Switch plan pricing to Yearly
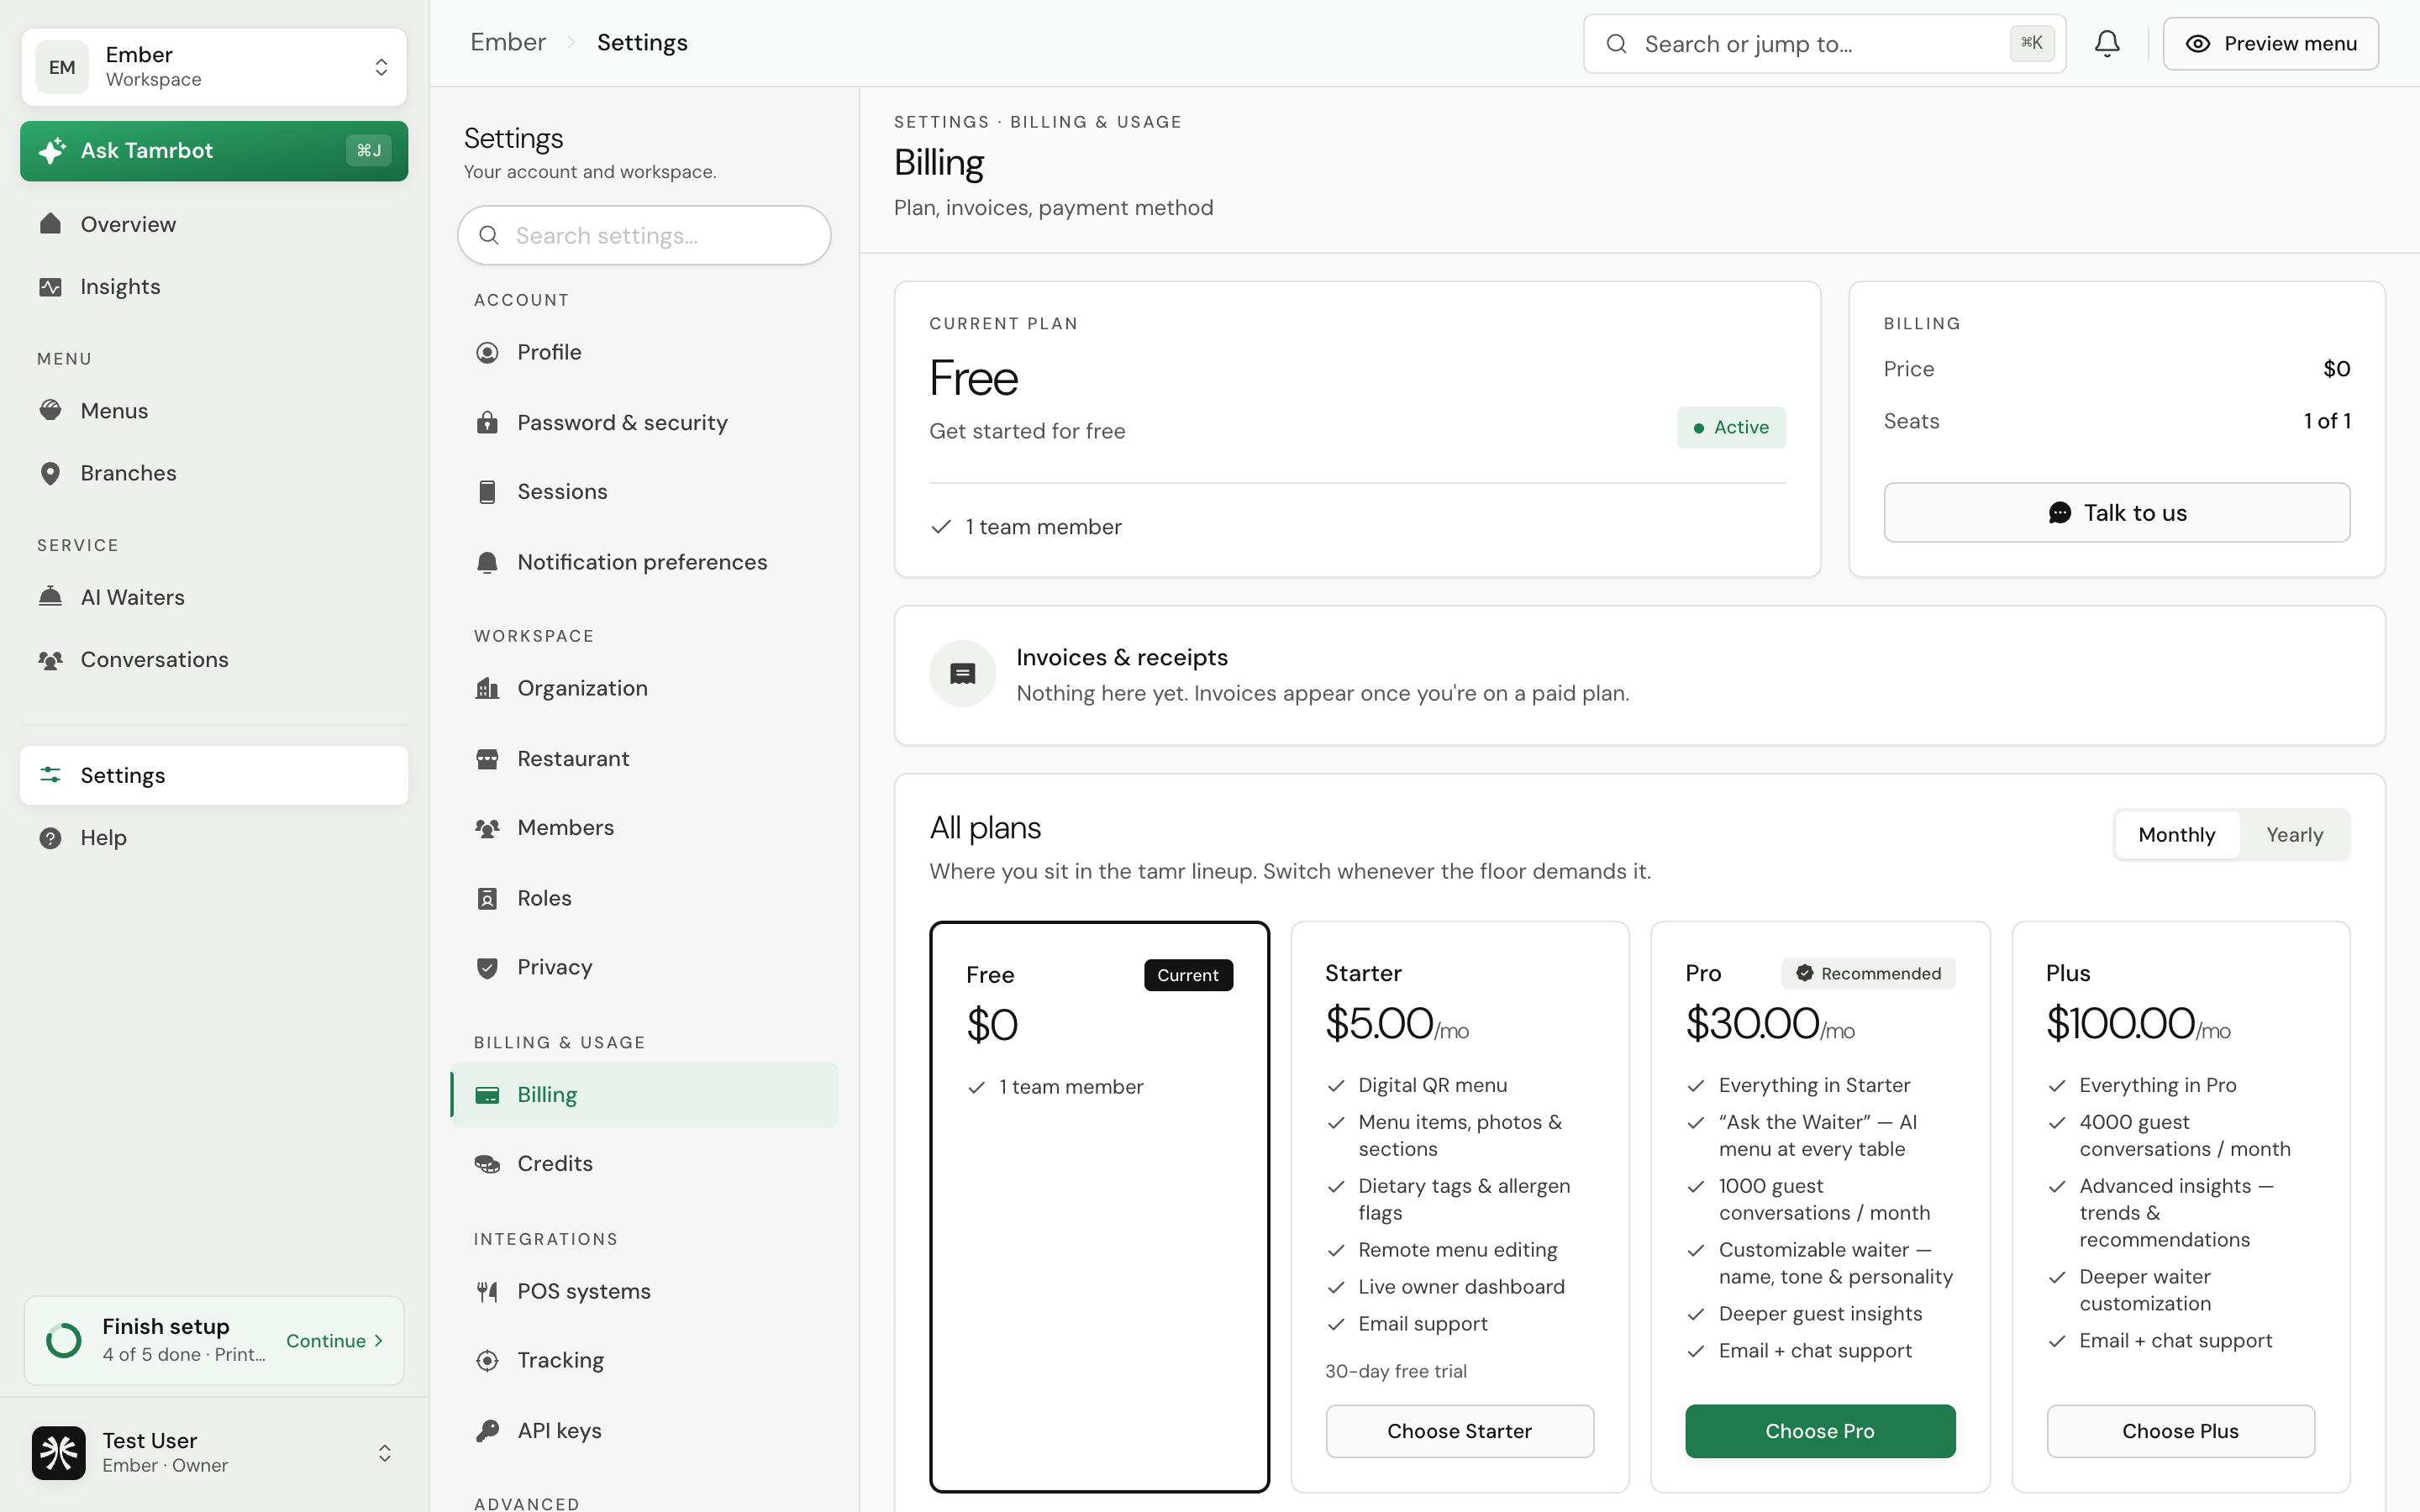2420x1512 pixels. click(2294, 834)
